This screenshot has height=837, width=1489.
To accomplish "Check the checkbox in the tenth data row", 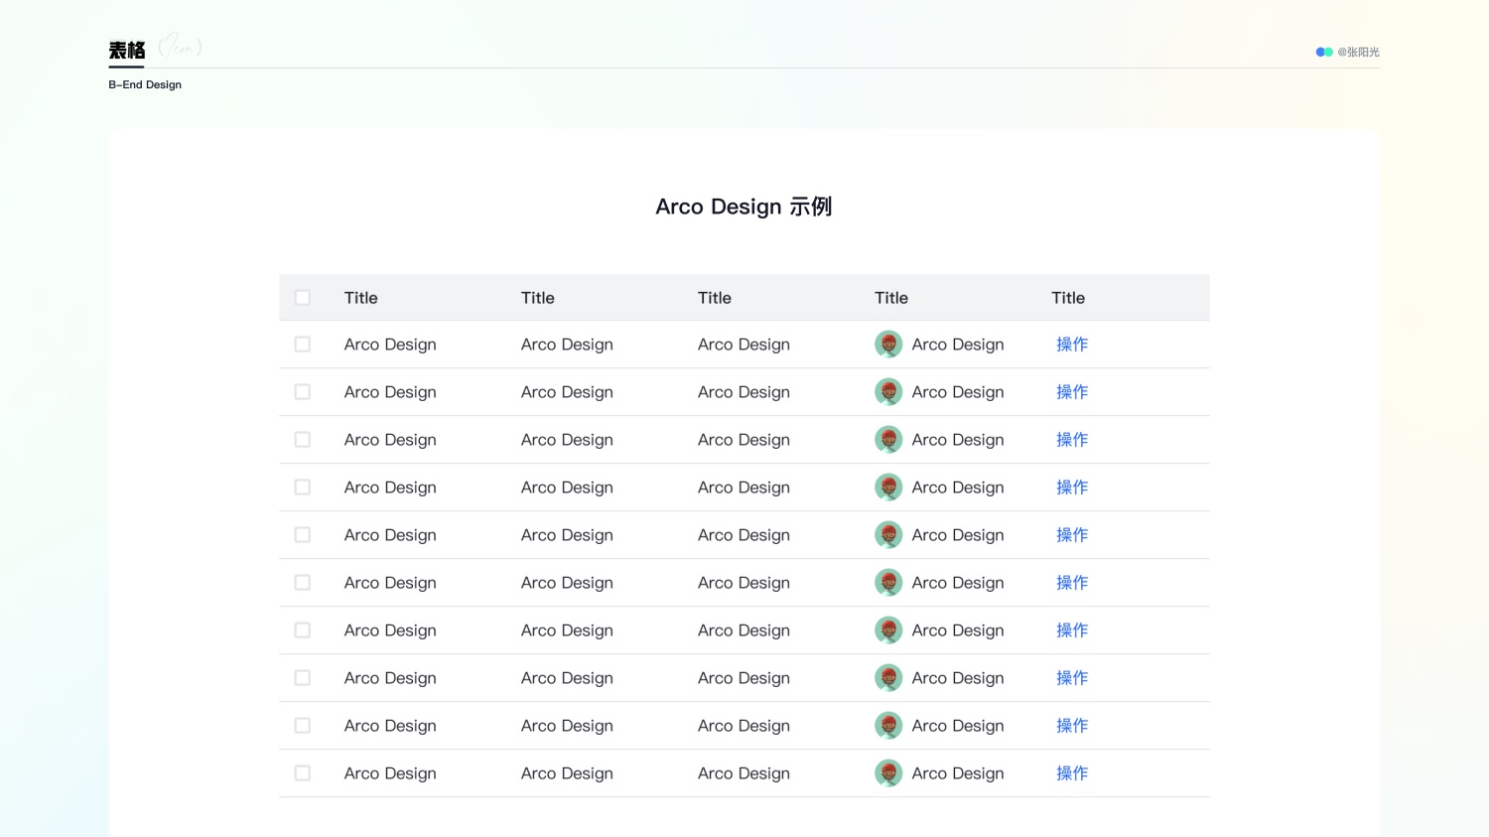I will pos(303,773).
